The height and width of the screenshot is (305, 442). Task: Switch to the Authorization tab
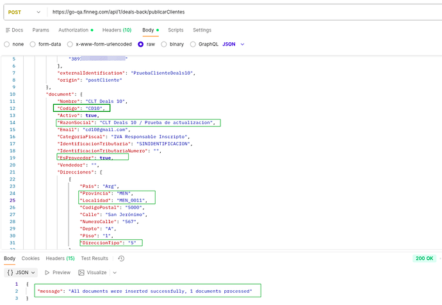[x=76, y=30]
